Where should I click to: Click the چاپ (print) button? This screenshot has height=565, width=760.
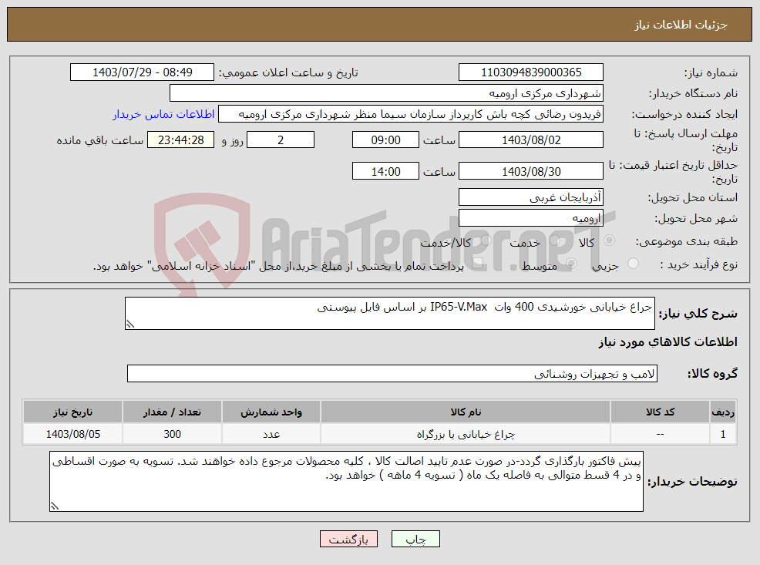click(x=415, y=539)
